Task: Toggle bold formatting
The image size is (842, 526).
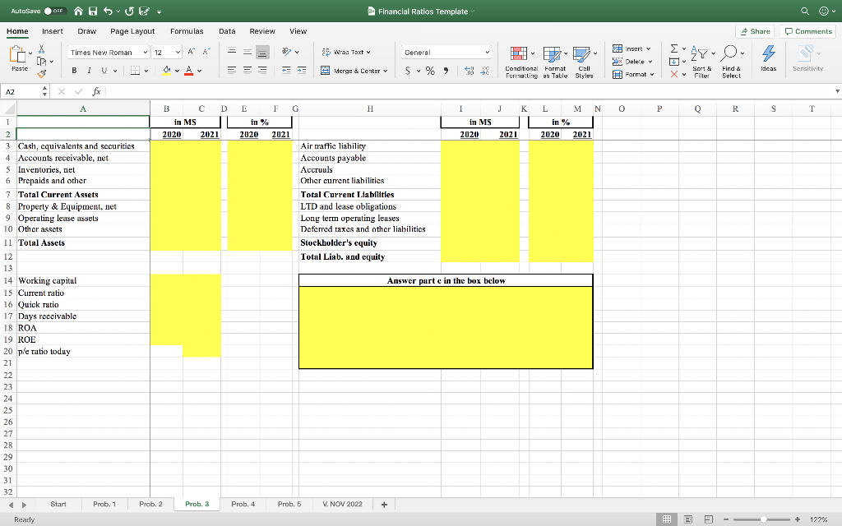Action: point(75,72)
